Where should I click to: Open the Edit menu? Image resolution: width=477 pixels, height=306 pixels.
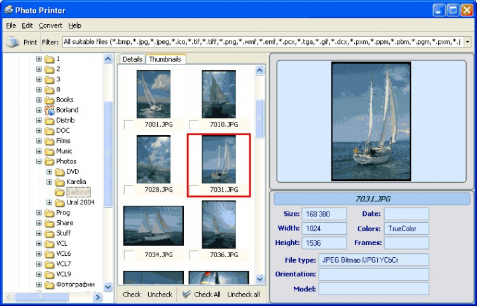pyautogui.click(x=27, y=25)
